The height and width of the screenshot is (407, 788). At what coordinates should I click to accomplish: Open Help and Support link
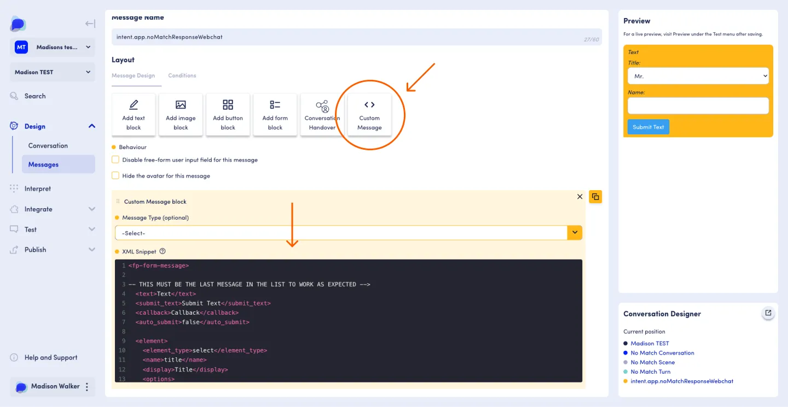[51, 358]
